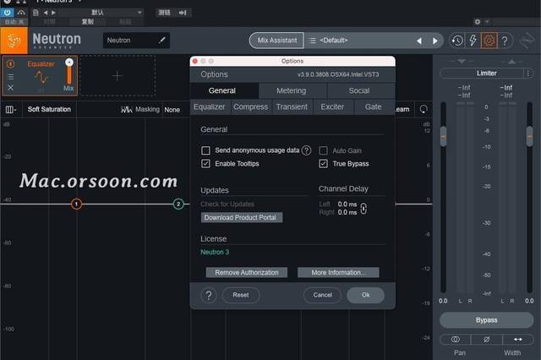This screenshot has width=541, height=360.
Task: Toggle the master Bypass button
Action: point(487,320)
